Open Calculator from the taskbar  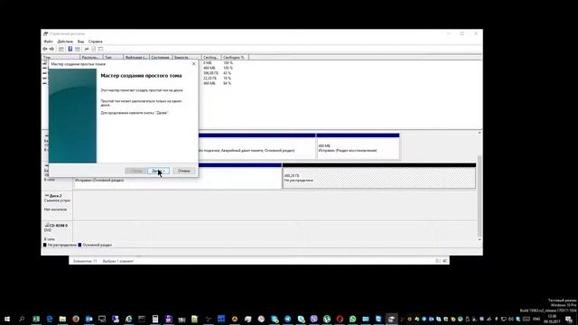pyautogui.click(x=155, y=319)
